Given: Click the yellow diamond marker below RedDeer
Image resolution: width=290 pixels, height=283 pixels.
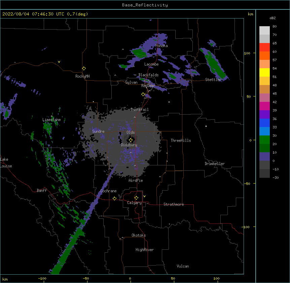Looking at the screenshot, I should (143, 94).
